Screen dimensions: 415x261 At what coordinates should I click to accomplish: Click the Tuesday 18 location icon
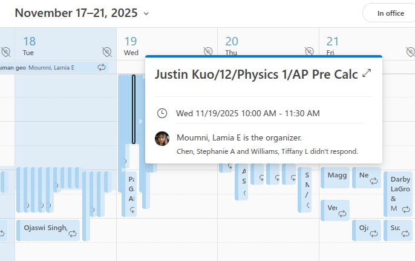coord(107,51)
